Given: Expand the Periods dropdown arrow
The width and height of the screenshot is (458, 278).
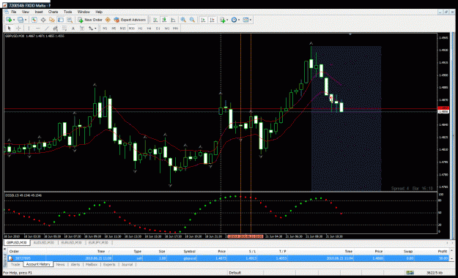Looking at the screenshot, I should 239,20.
